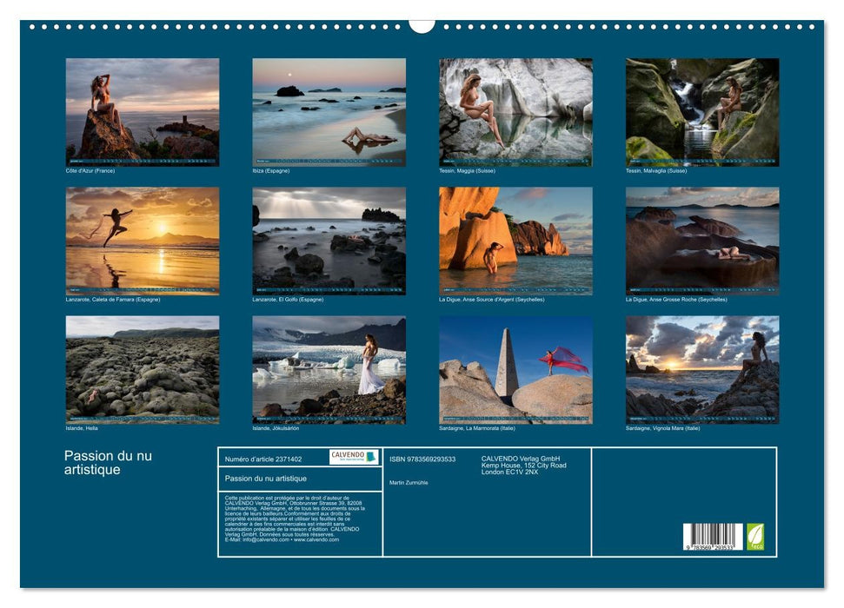Click the author name 'Martin Zurmühle'
The image size is (844, 608).
[409, 483]
